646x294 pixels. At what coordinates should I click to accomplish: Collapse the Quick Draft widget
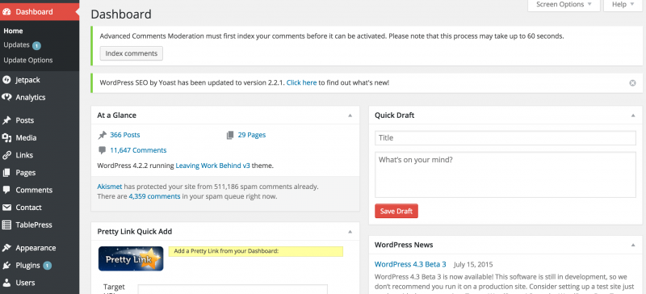point(633,115)
